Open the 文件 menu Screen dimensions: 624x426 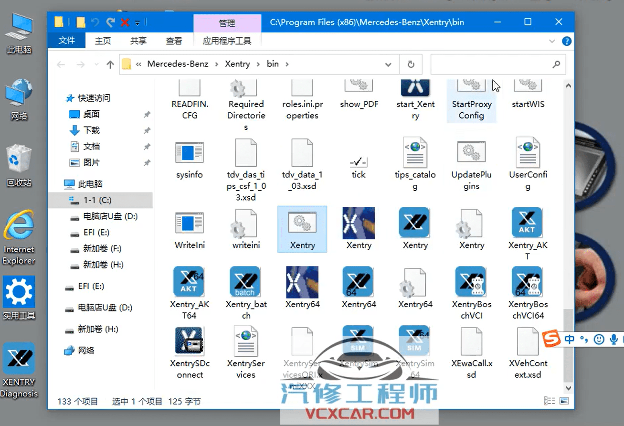66,41
